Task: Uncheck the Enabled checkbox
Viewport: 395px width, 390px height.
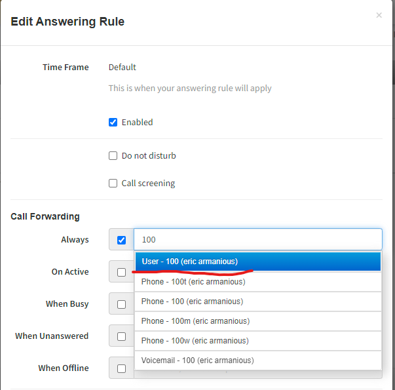Action: coord(113,122)
